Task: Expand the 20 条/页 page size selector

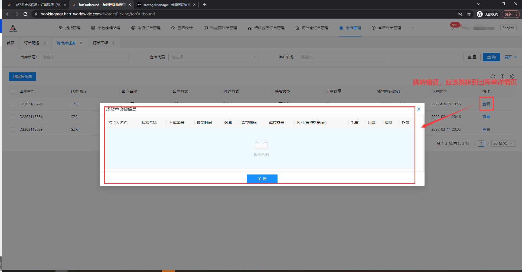Action: (503, 143)
